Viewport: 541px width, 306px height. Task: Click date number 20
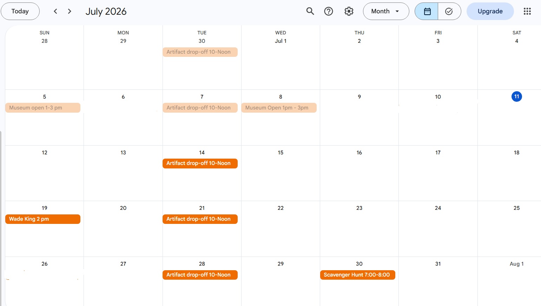(123, 208)
